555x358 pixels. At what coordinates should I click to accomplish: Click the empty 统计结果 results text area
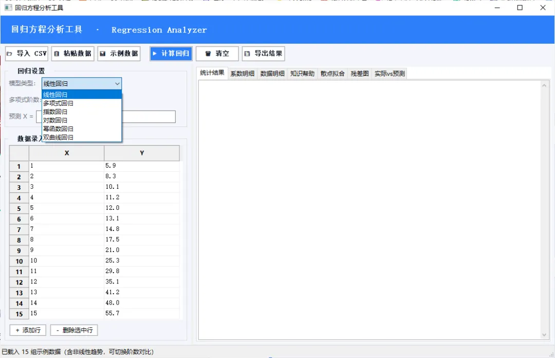[369, 210]
